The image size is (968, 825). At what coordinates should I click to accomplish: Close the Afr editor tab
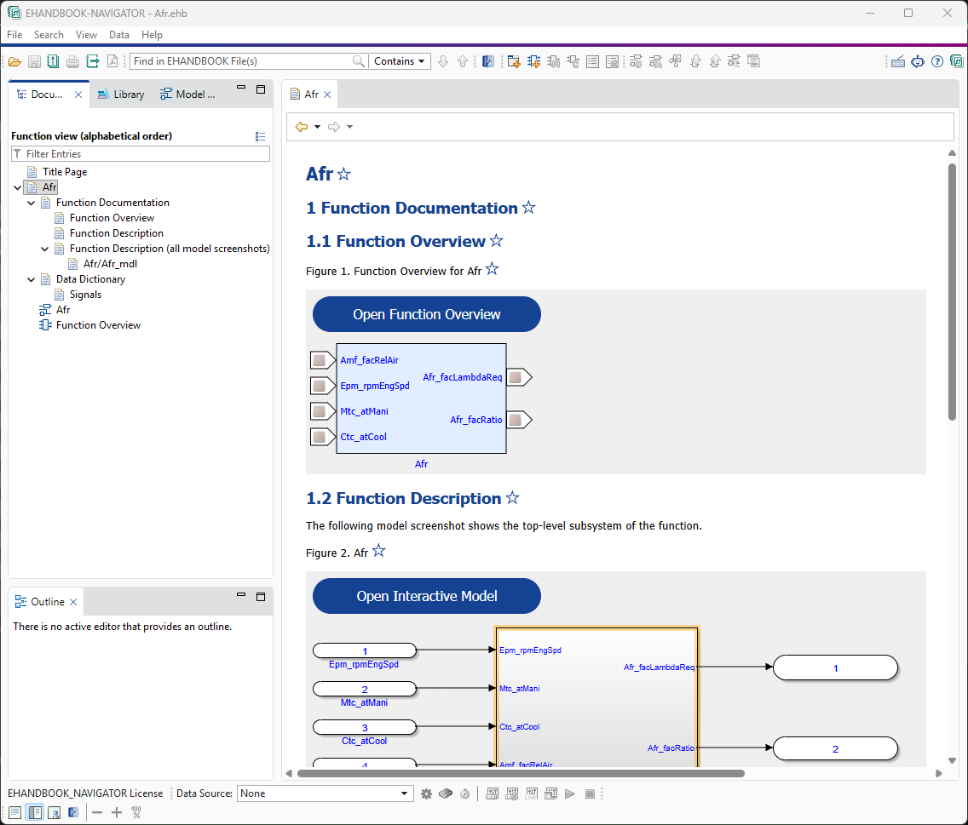(x=327, y=95)
